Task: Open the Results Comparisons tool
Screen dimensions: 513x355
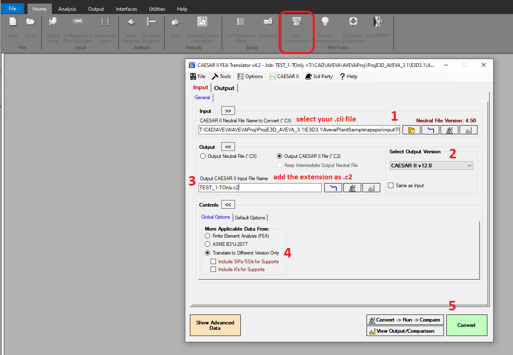Action: 325,30
